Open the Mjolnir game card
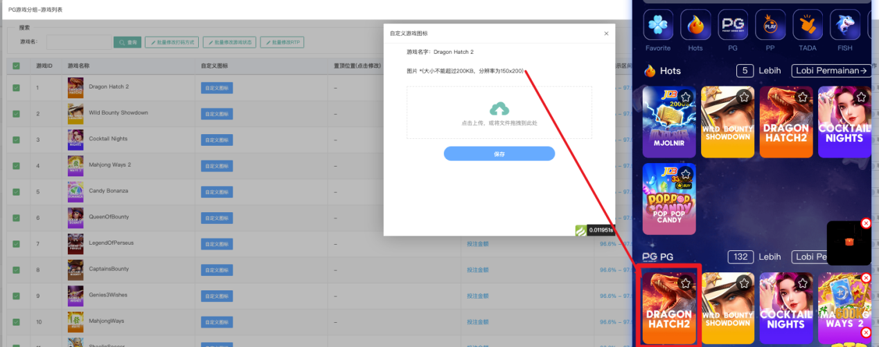The image size is (879, 347). [x=669, y=122]
